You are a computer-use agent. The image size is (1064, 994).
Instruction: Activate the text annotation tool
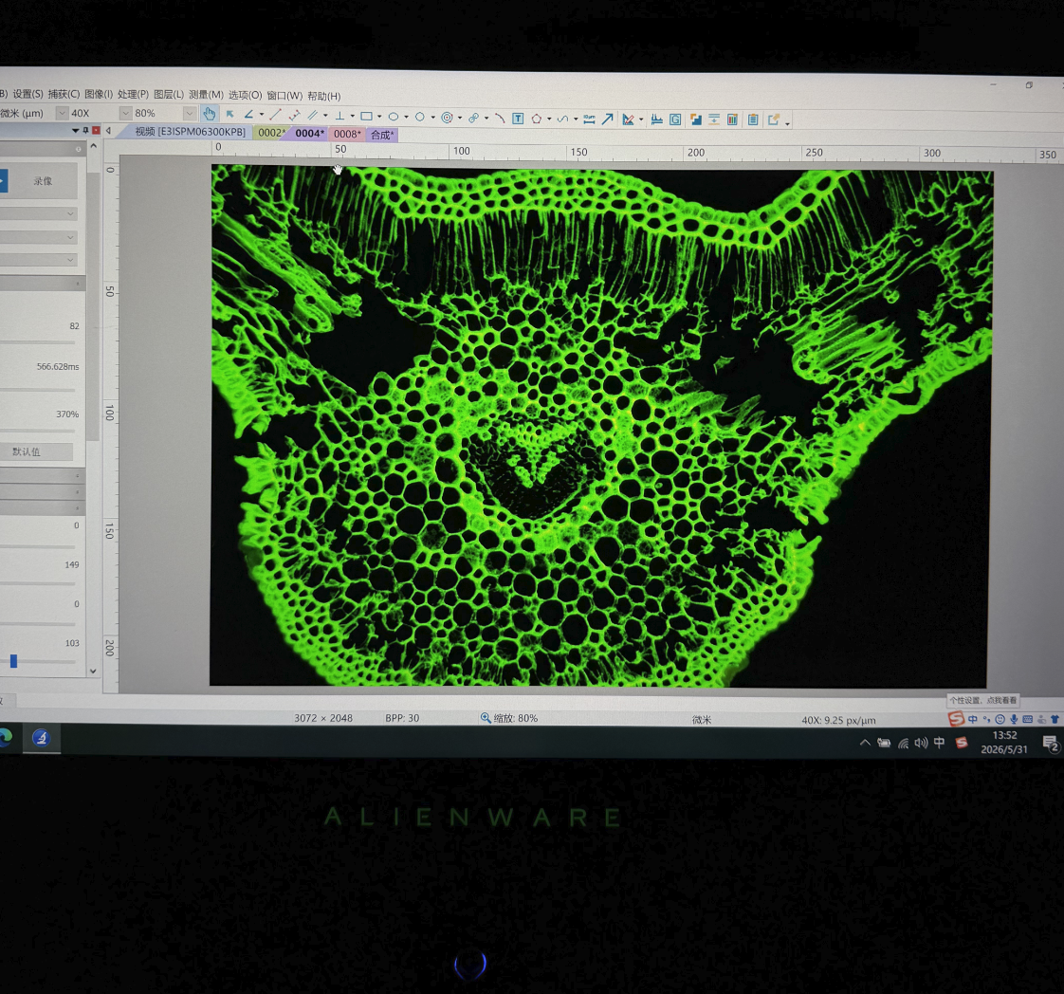click(x=518, y=119)
